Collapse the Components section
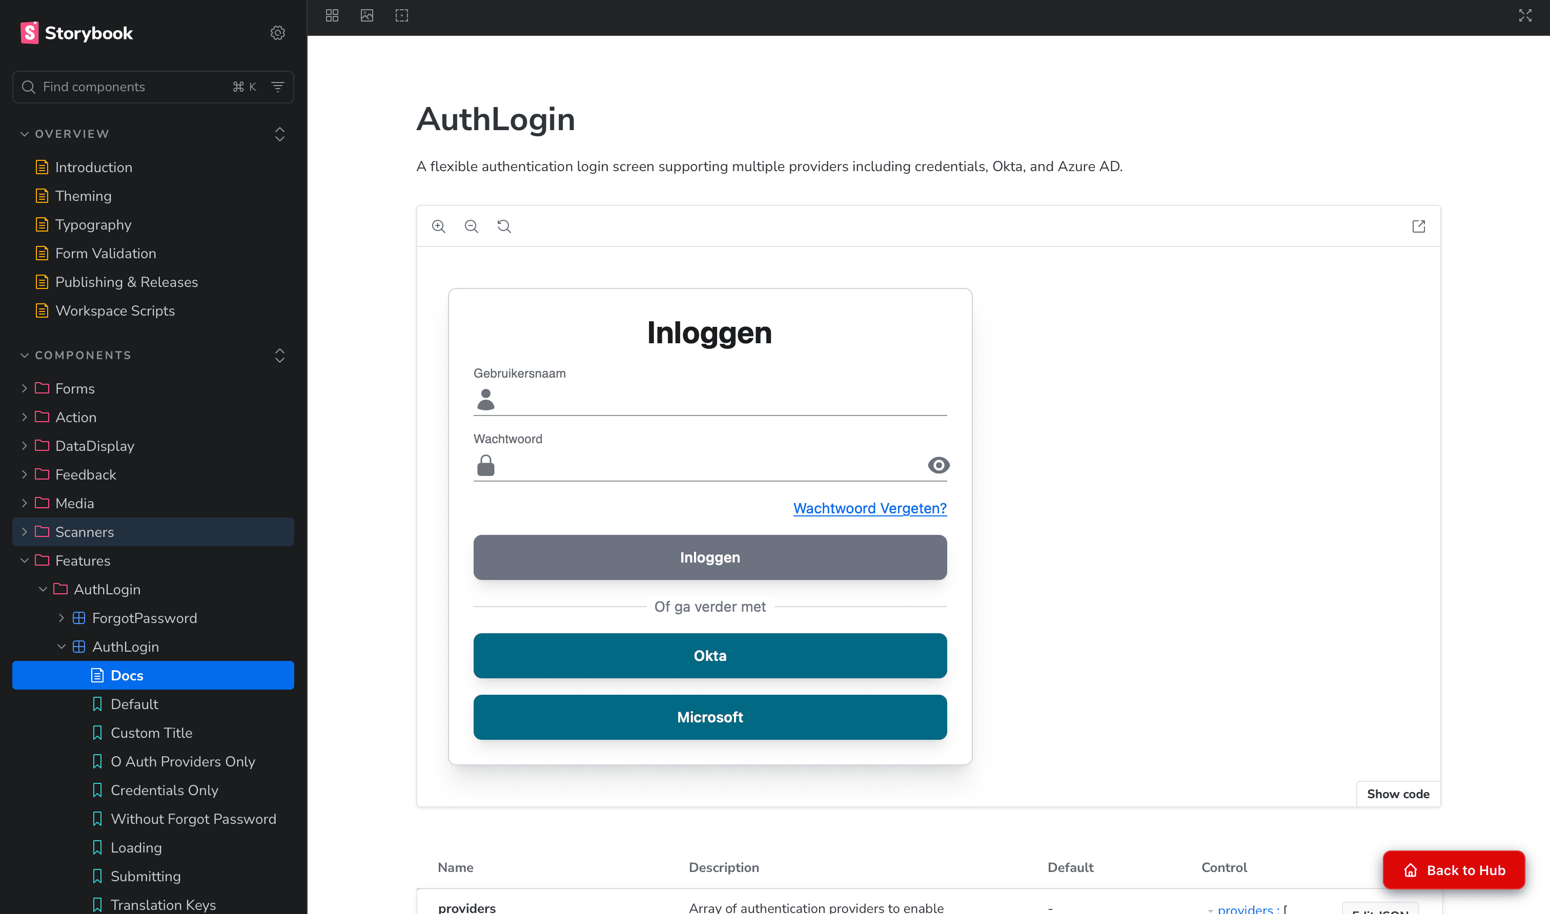 pyautogui.click(x=76, y=356)
